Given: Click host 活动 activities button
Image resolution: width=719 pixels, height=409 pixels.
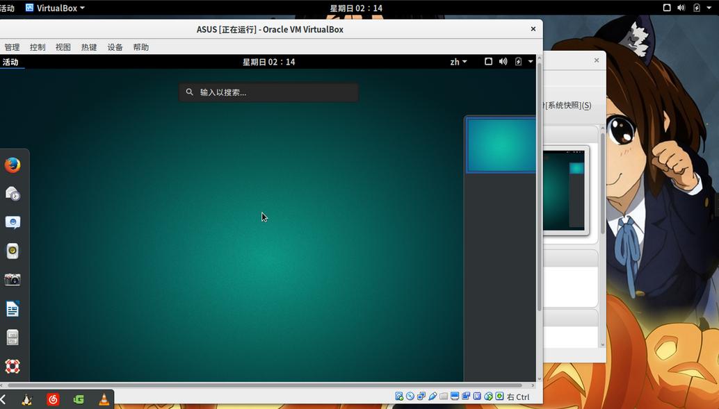Looking at the screenshot, I should (7, 8).
